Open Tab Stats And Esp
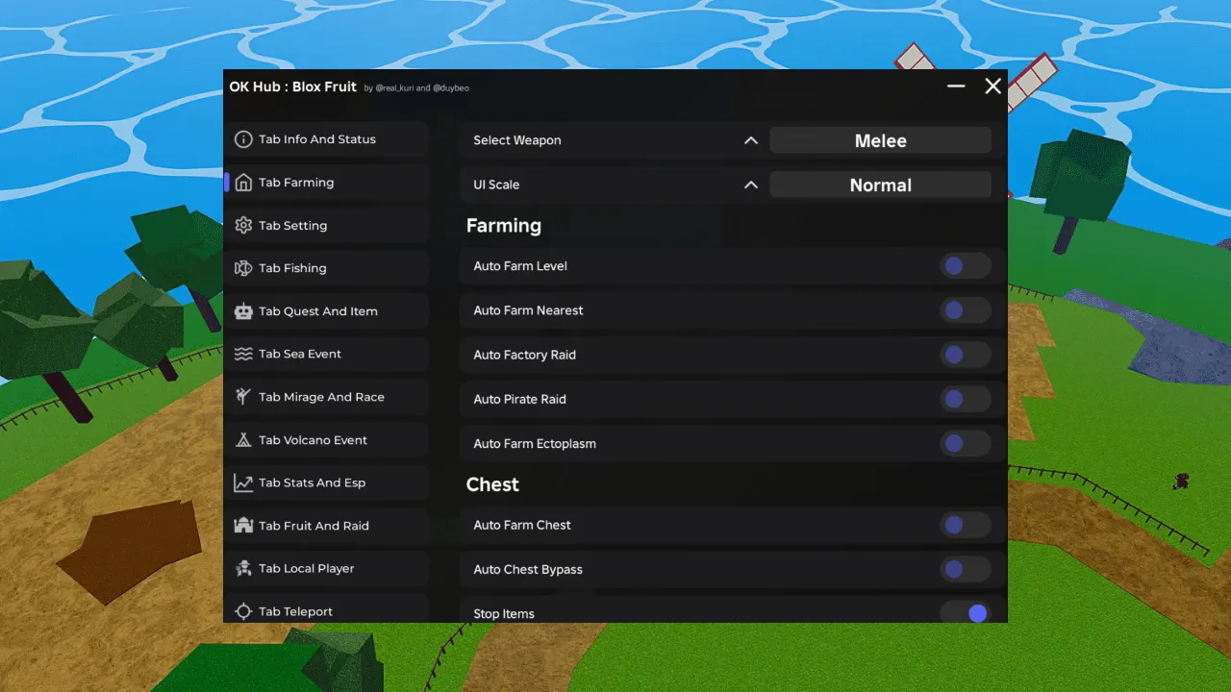Viewport: 1231px width, 692px height. click(327, 482)
